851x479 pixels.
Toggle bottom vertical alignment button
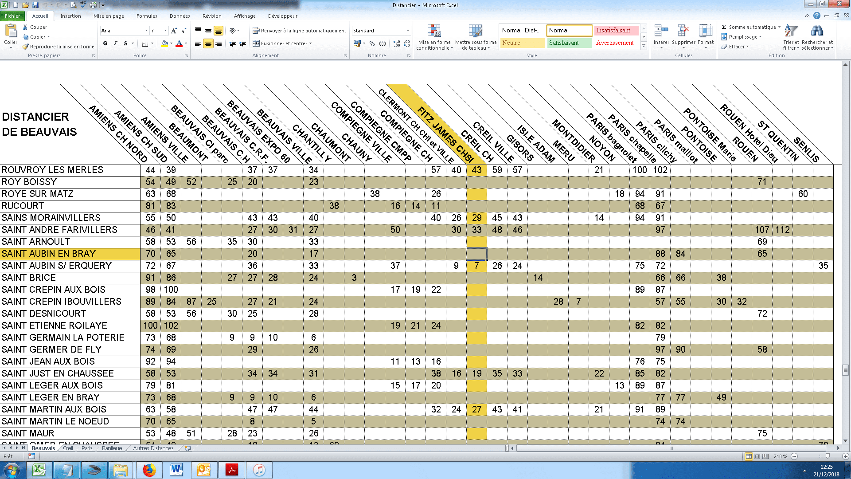(x=218, y=31)
